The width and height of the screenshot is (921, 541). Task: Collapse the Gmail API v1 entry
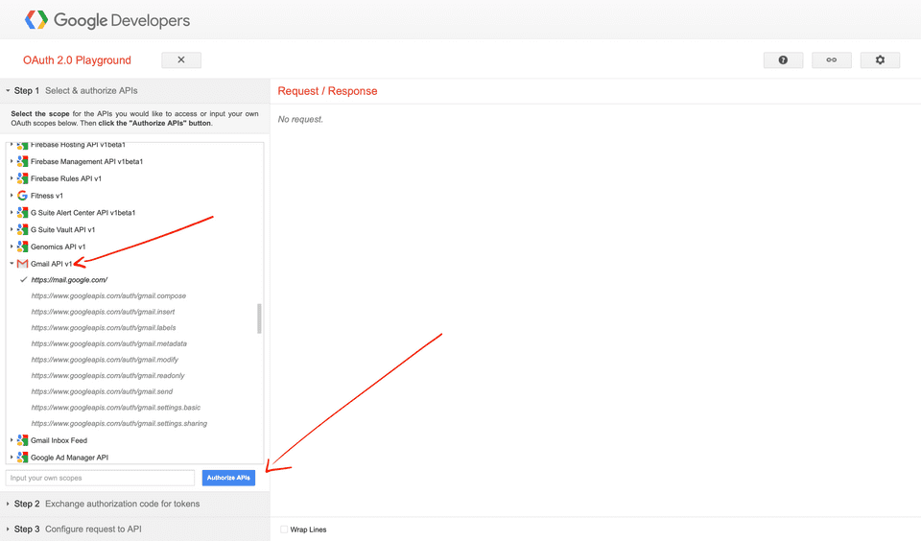tap(12, 264)
